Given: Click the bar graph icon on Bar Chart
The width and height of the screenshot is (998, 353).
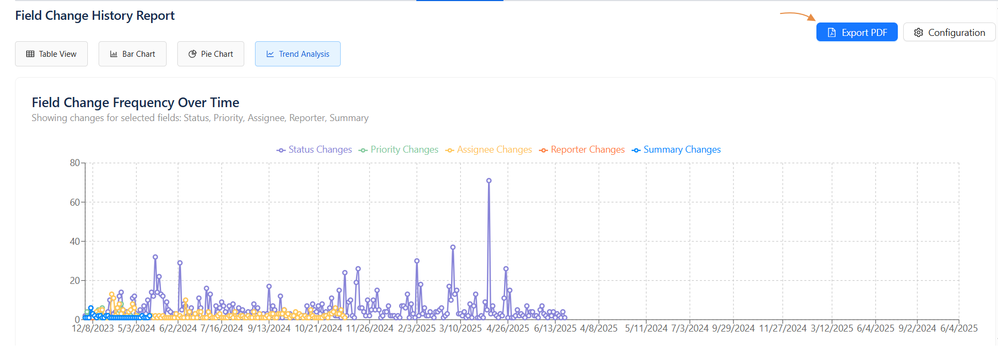Looking at the screenshot, I should 114,54.
